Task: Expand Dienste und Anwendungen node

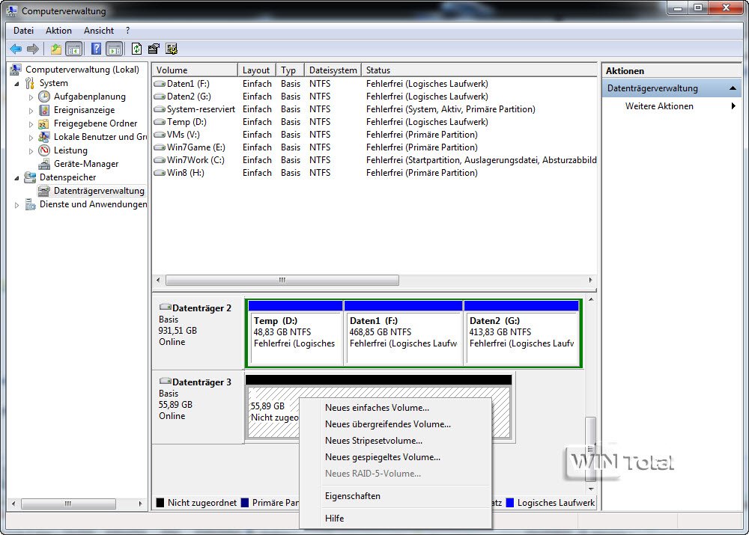Action: click(17, 204)
